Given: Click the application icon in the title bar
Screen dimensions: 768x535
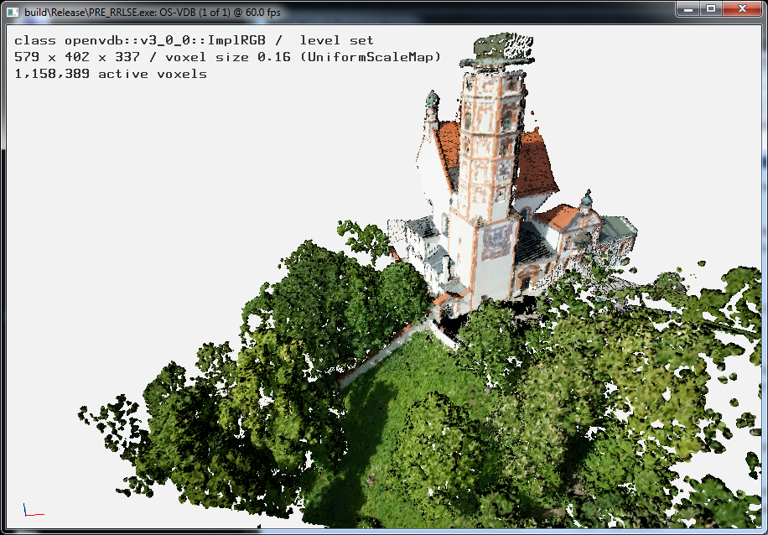Looking at the screenshot, I should 13,12.
